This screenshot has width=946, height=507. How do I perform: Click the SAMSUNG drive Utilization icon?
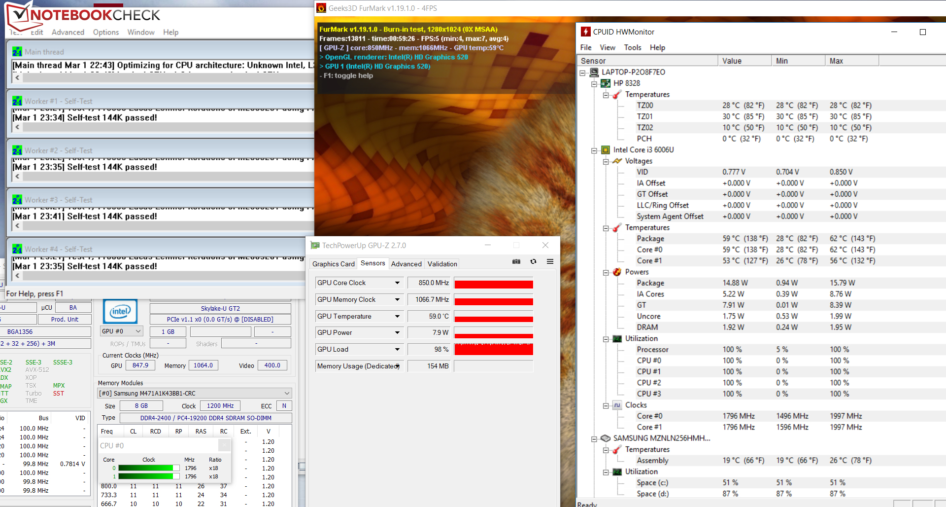click(x=617, y=471)
